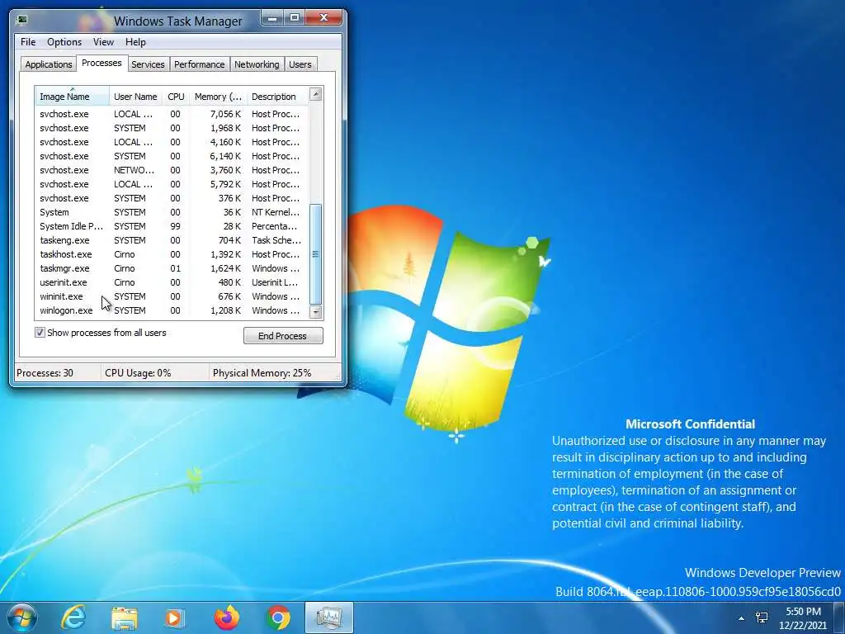This screenshot has width=845, height=634.
Task: Switch to the Applications tab
Action: [x=49, y=64]
